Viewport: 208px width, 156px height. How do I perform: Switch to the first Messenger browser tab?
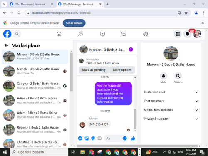click(31, 4)
